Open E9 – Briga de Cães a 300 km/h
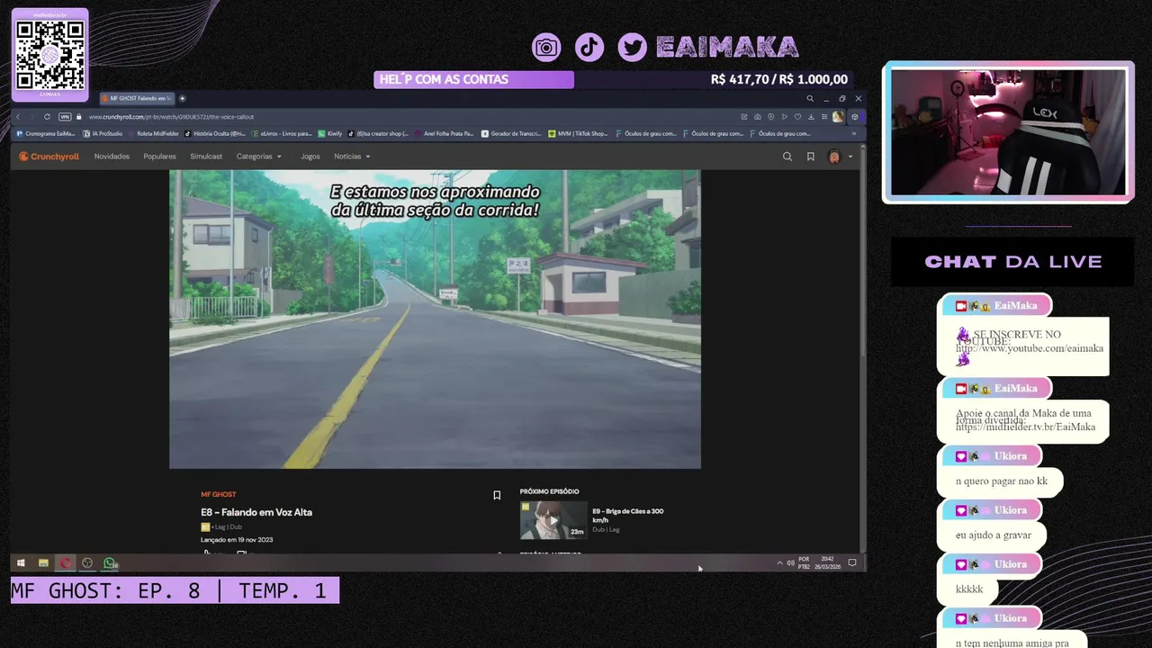1152x648 pixels. [627, 516]
